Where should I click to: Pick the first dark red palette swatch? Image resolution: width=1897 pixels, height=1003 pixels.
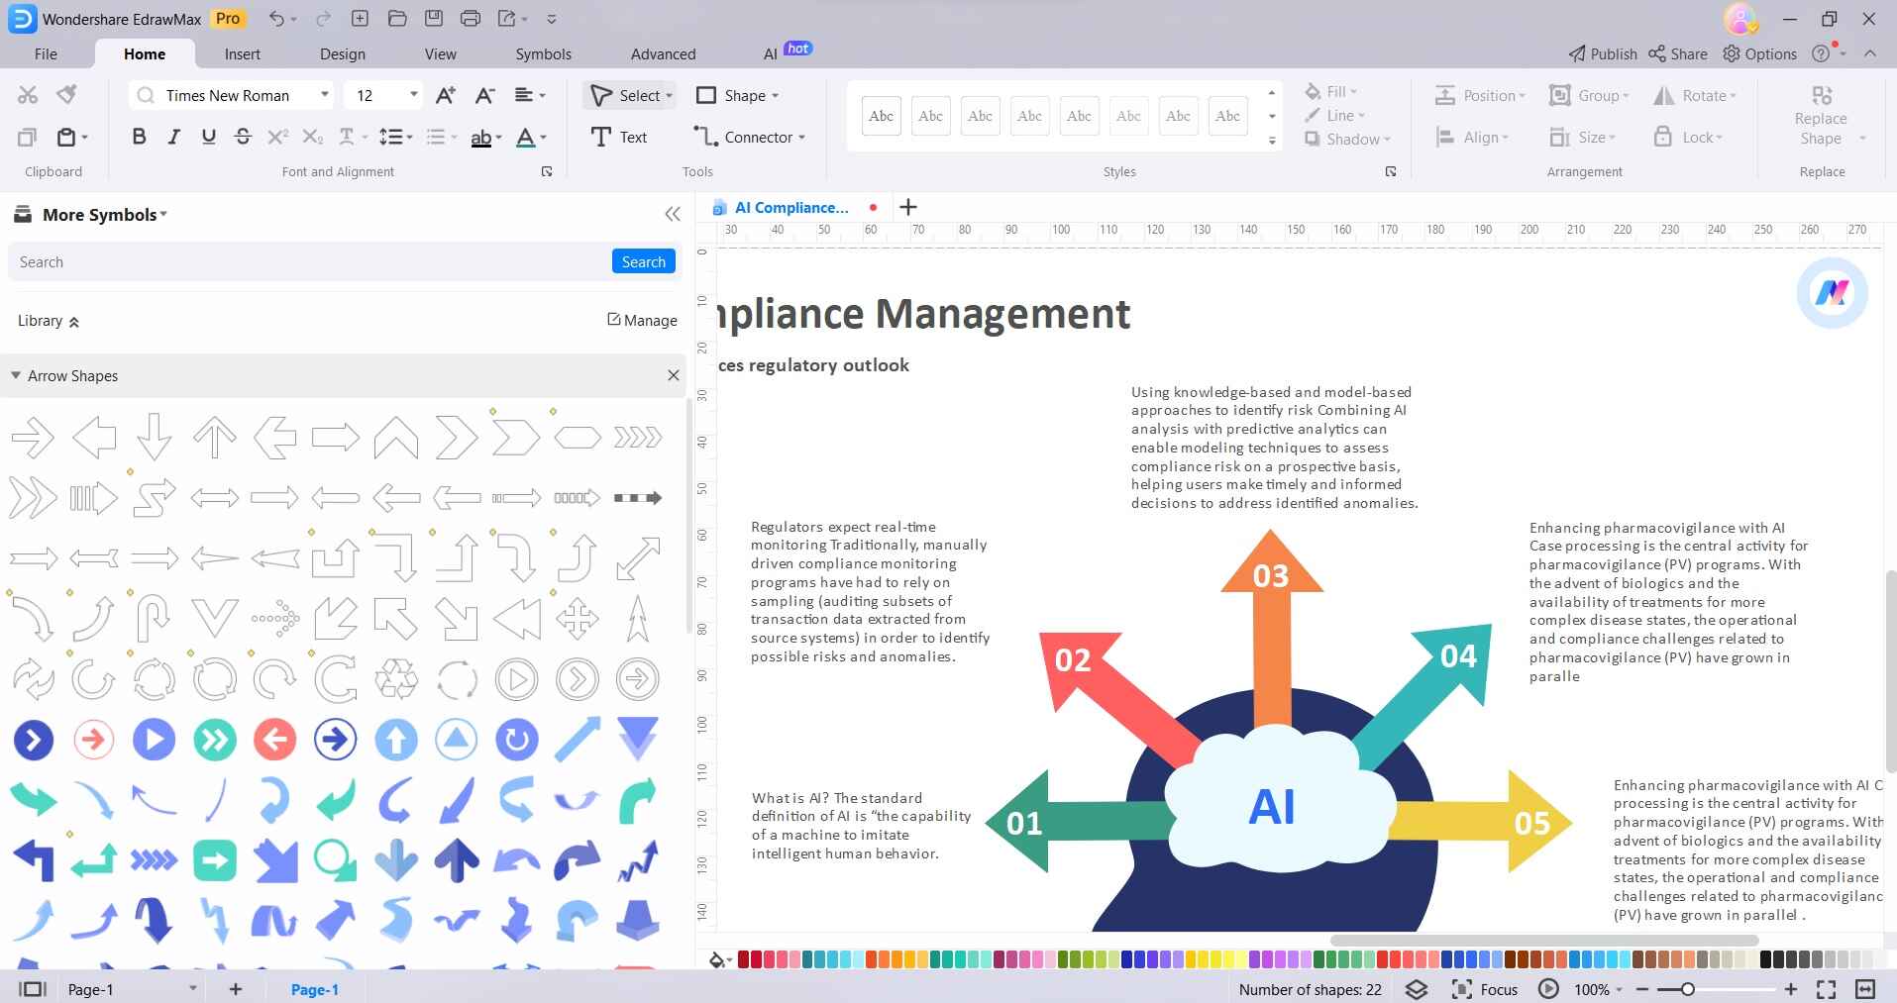click(743, 959)
